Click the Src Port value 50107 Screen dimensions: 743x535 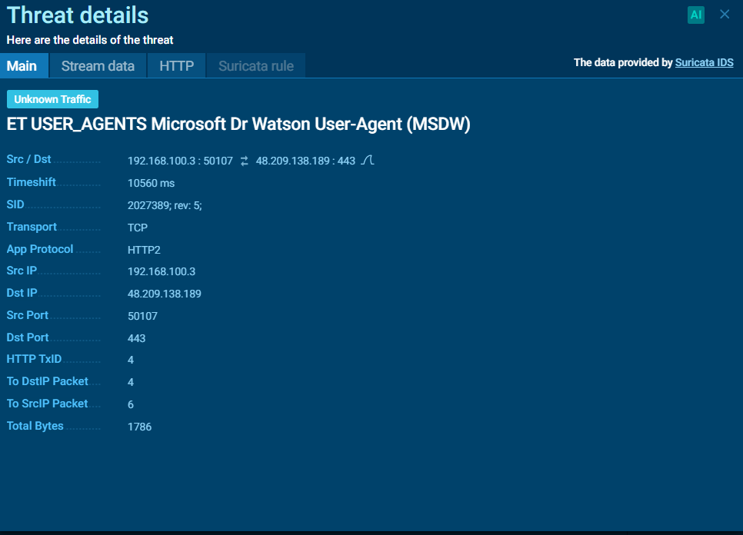(x=142, y=316)
